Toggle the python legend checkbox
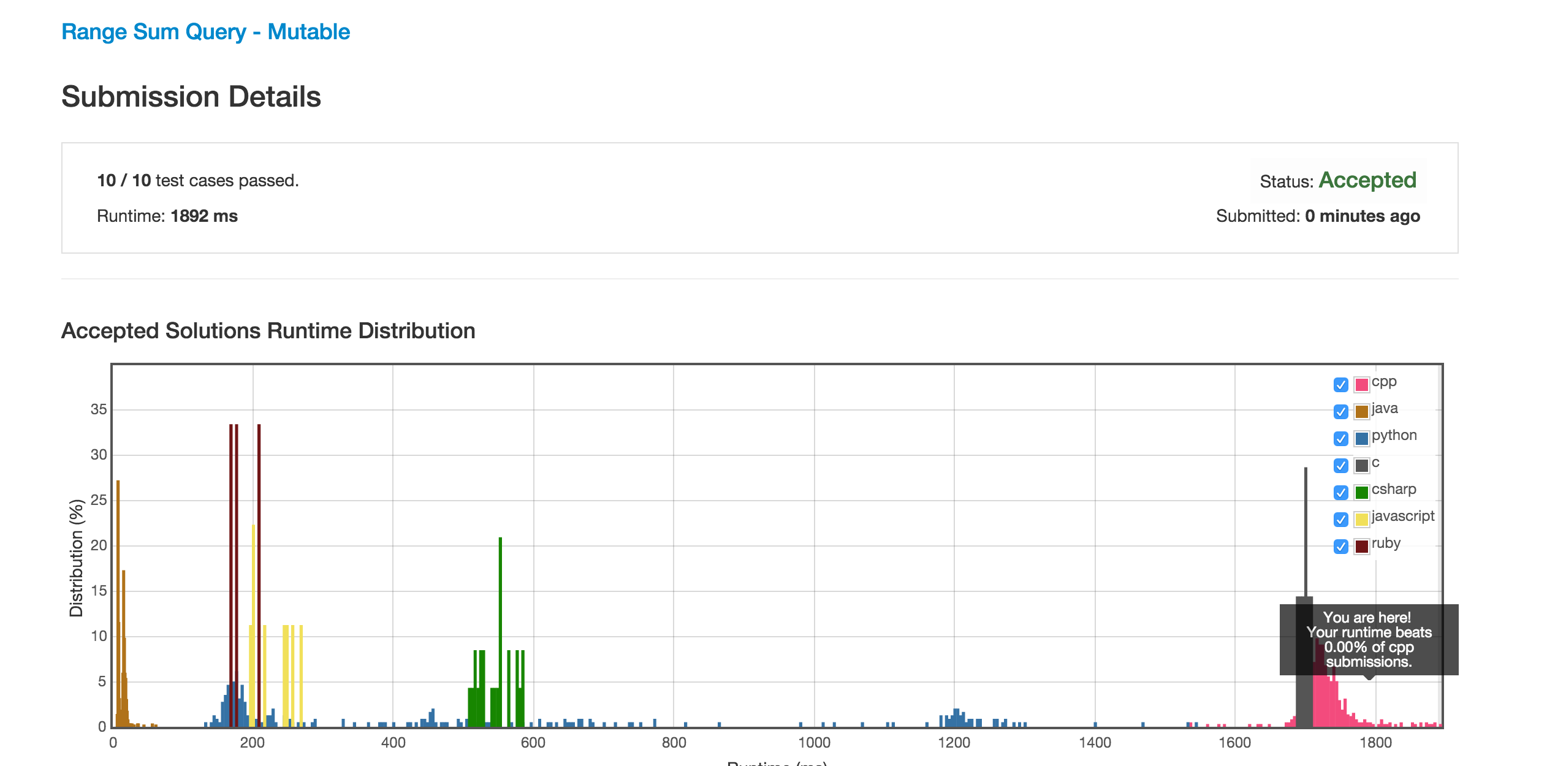1547x766 pixels. point(1340,439)
